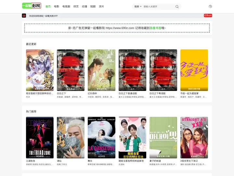Click the 陆离,万则元 cast text

pyautogui.click(x=62, y=165)
